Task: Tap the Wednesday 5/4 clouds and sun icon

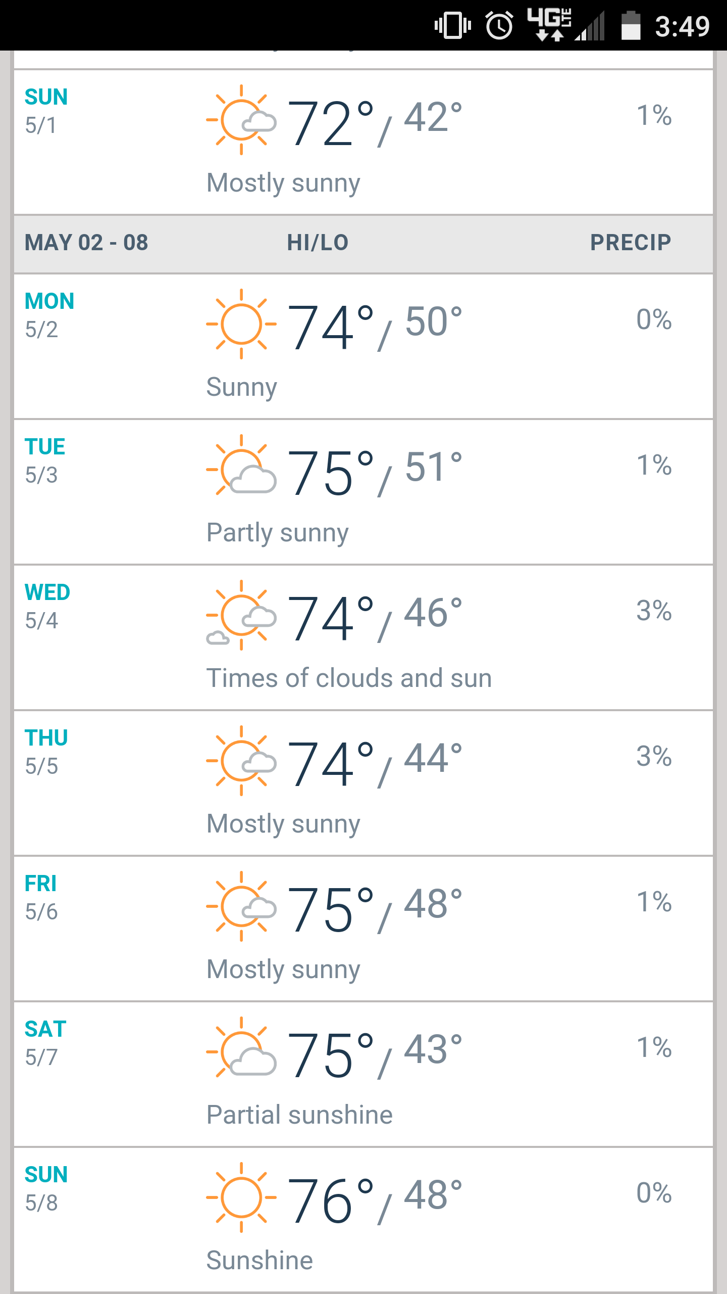Action: coord(241,615)
